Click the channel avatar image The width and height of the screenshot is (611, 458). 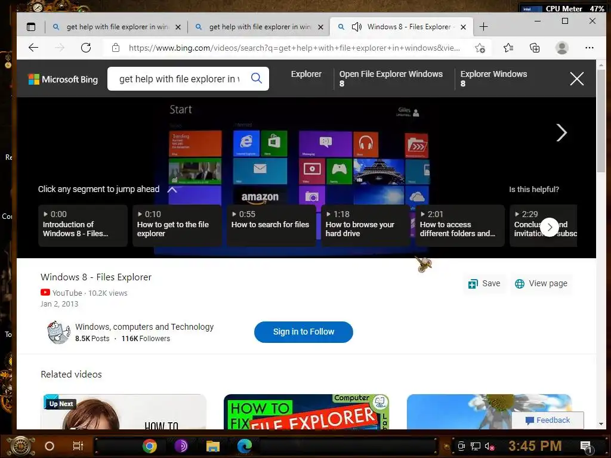(58, 332)
